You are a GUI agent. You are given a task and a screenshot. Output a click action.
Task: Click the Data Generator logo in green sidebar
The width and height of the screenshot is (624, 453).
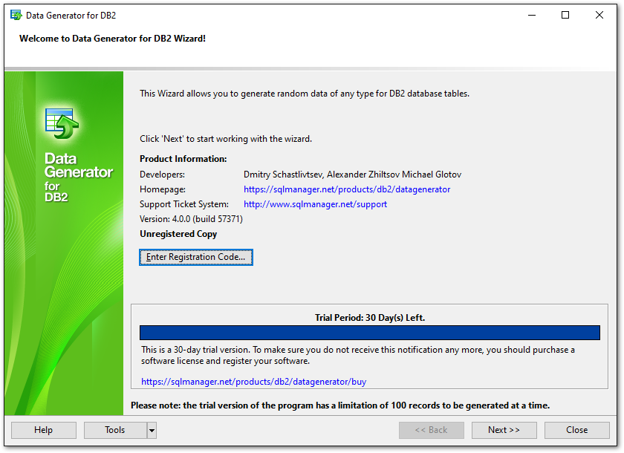pyautogui.click(x=62, y=123)
